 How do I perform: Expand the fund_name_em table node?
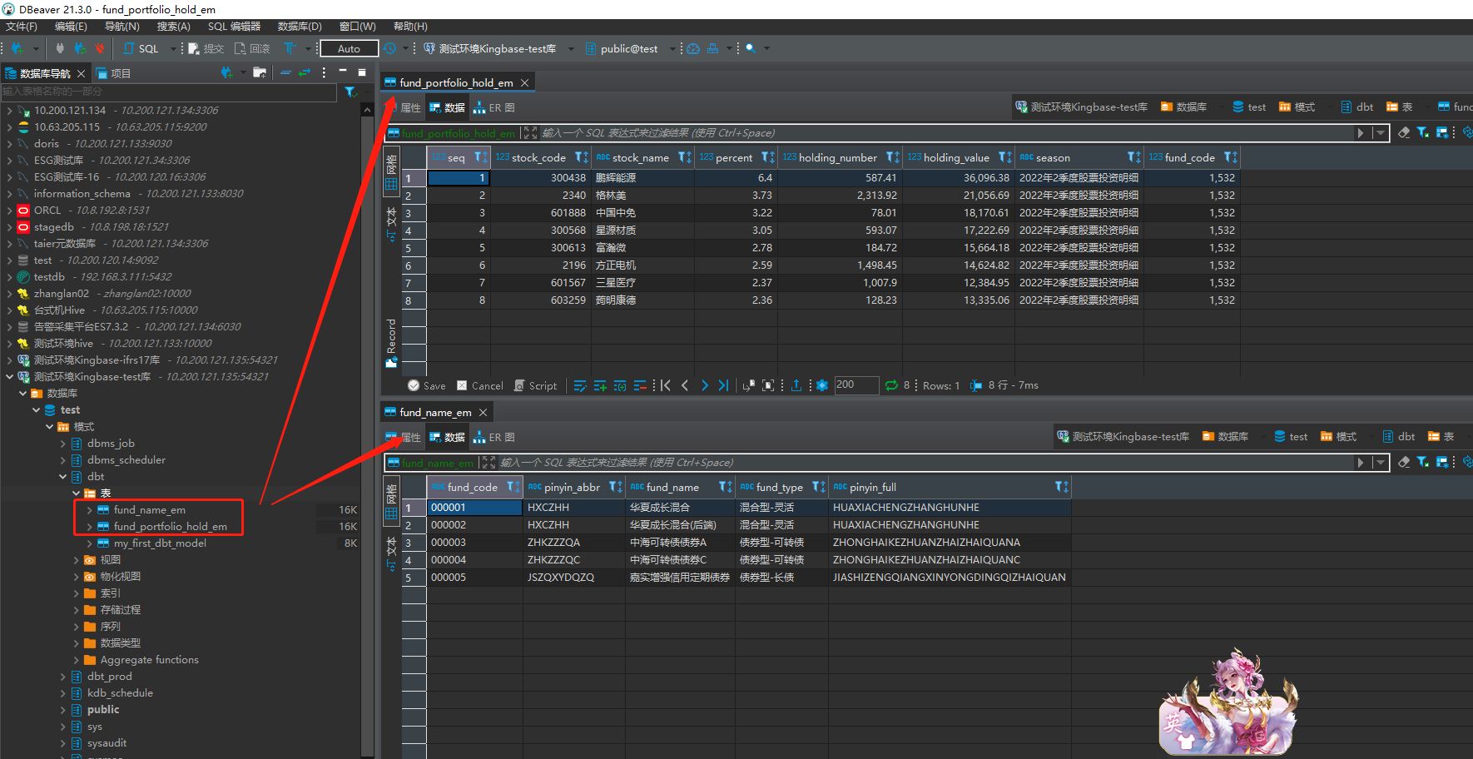(x=90, y=510)
